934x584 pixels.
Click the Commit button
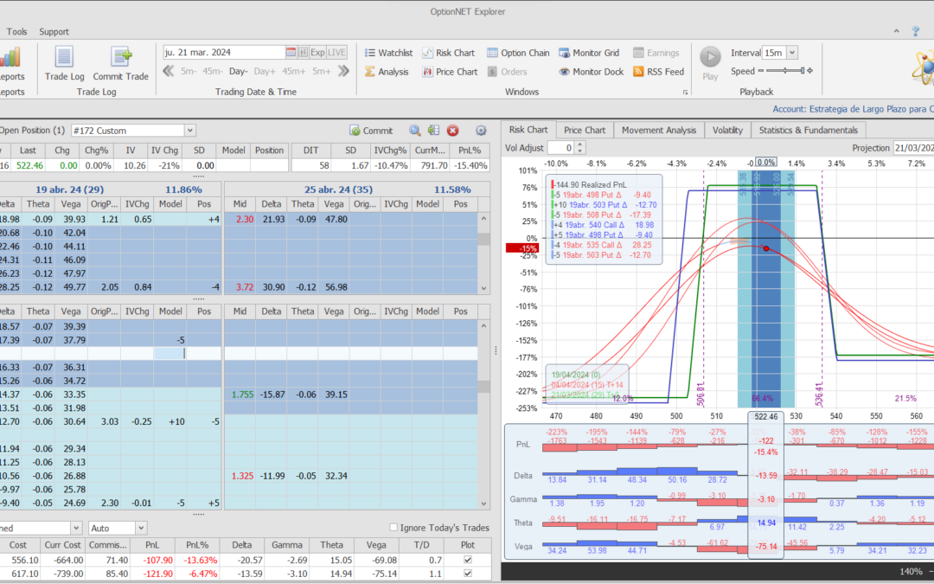pos(371,131)
